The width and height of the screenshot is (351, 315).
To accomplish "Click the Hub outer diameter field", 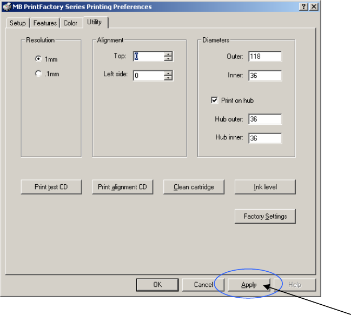I will [265, 119].
